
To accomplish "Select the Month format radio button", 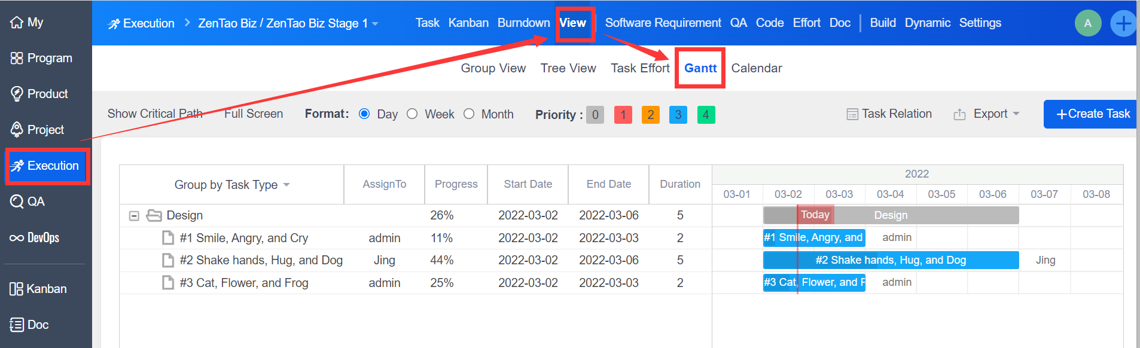I will click(469, 114).
